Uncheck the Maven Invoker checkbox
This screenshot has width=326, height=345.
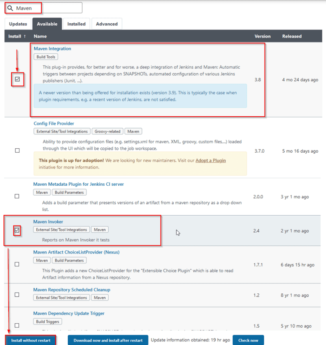[17, 230]
